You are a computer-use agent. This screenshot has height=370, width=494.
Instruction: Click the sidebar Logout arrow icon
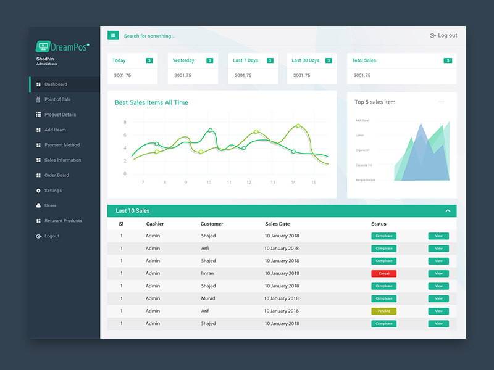(x=38, y=236)
